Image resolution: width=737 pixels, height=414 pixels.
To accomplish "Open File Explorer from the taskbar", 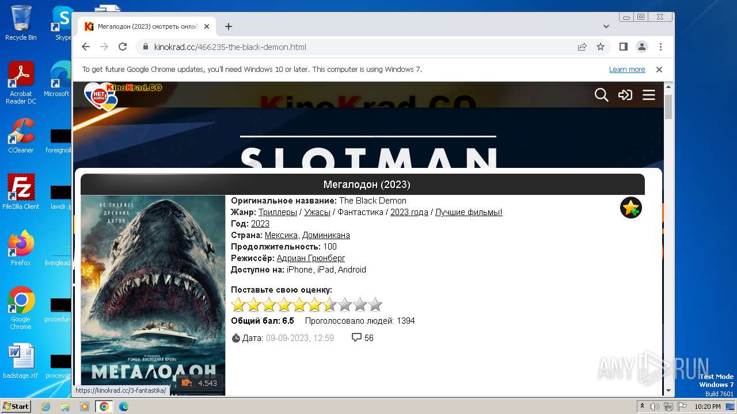I will coord(65,407).
